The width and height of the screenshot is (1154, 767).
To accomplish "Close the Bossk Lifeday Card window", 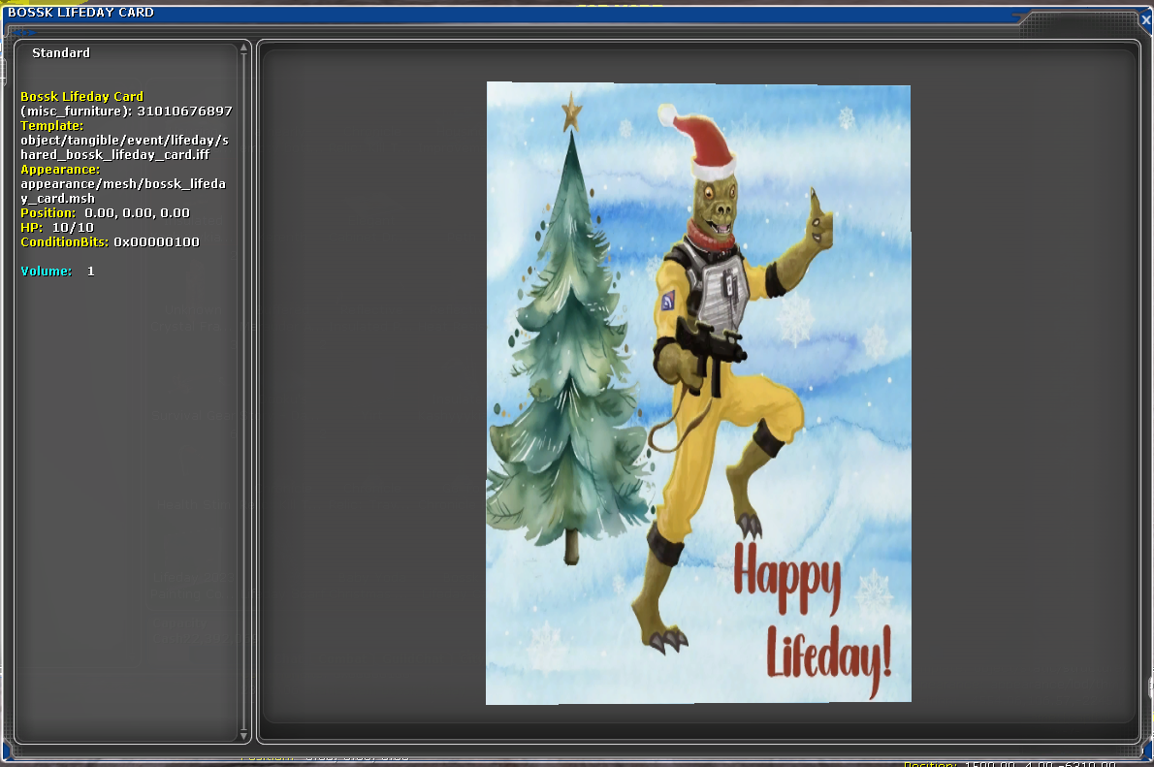I will 1146,20.
